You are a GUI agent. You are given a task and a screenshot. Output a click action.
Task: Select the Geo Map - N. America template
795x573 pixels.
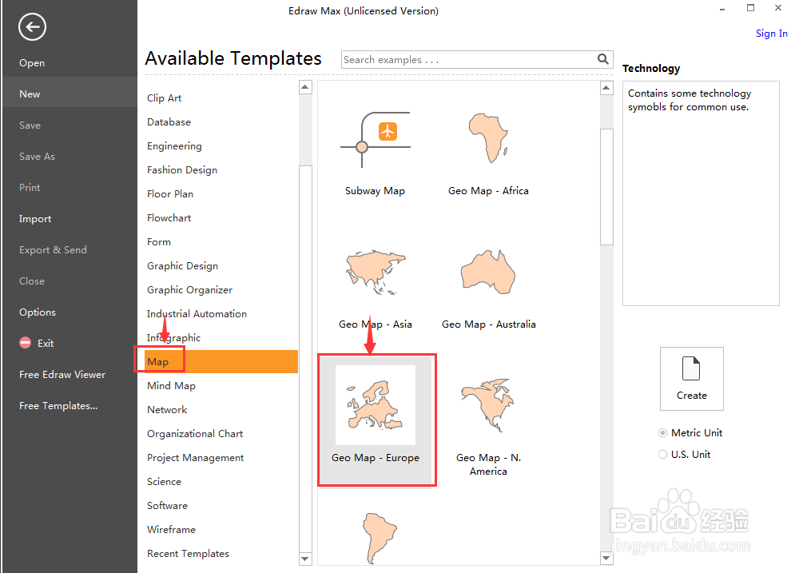click(x=488, y=426)
